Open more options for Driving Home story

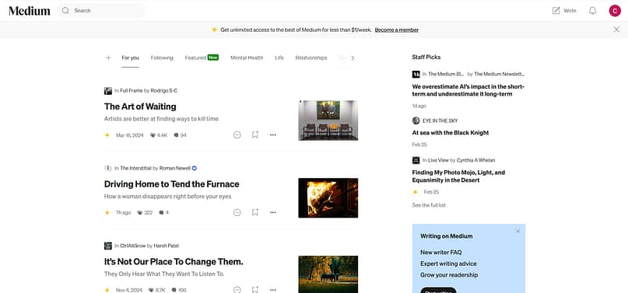pyautogui.click(x=272, y=212)
